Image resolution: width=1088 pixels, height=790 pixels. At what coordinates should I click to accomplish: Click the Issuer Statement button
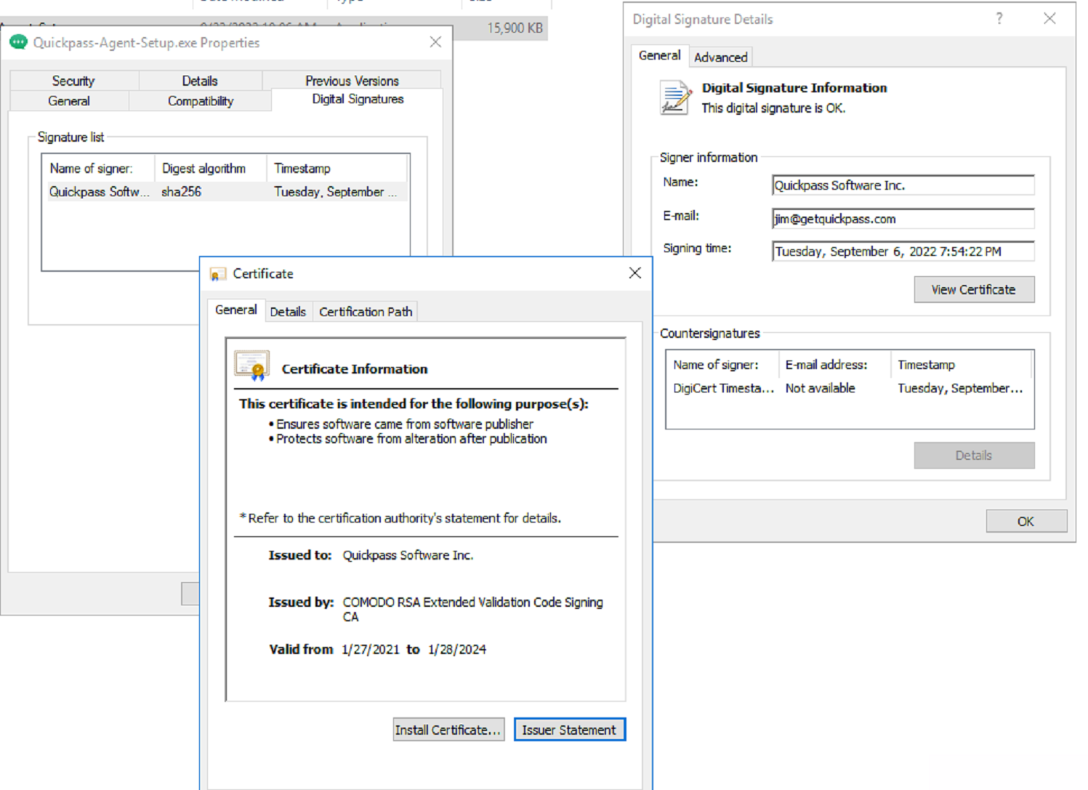569,730
